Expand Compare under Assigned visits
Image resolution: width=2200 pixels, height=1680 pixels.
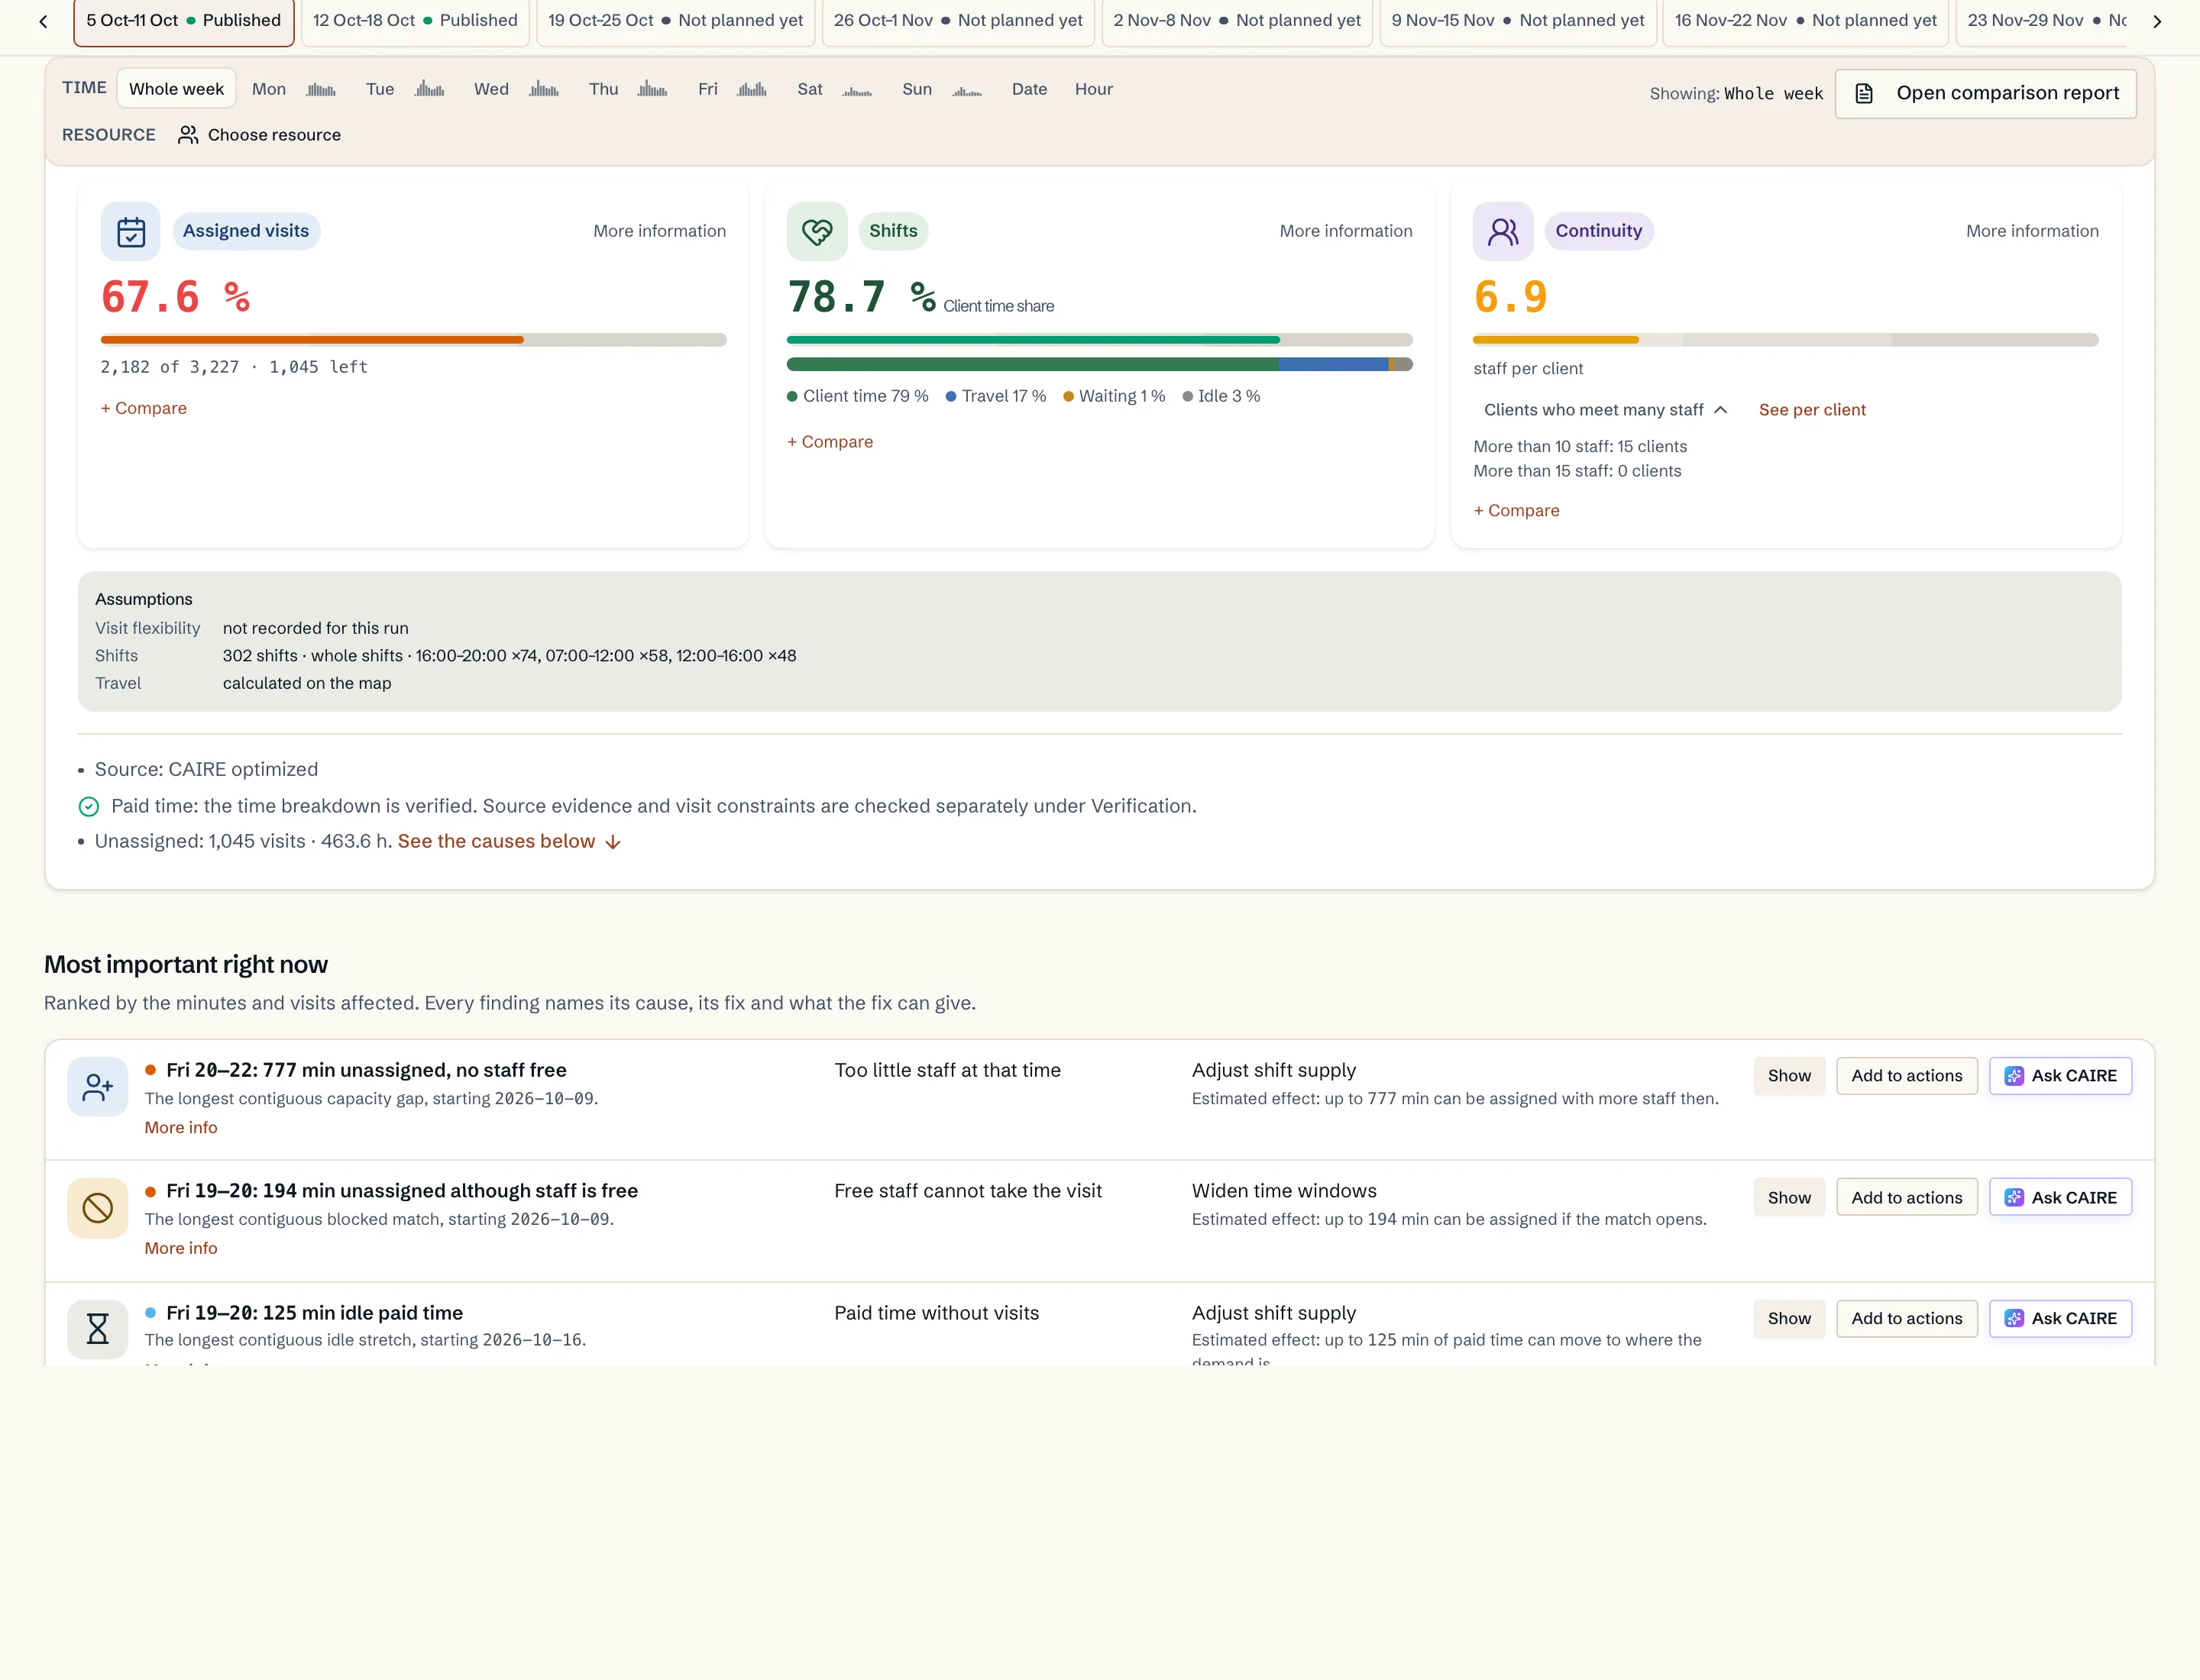point(143,408)
